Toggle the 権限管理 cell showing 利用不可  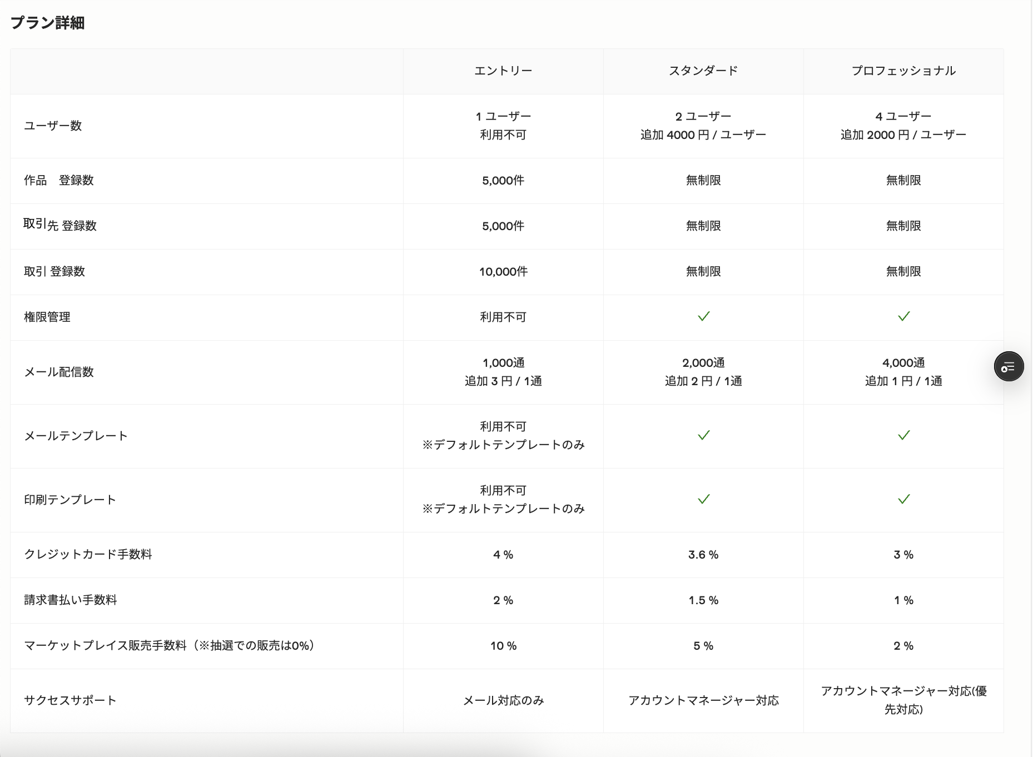pyautogui.click(x=503, y=317)
